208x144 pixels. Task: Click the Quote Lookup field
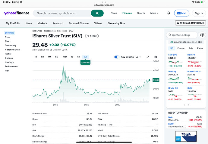tap(182, 35)
